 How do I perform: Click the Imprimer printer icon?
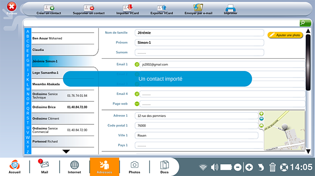[230, 8]
